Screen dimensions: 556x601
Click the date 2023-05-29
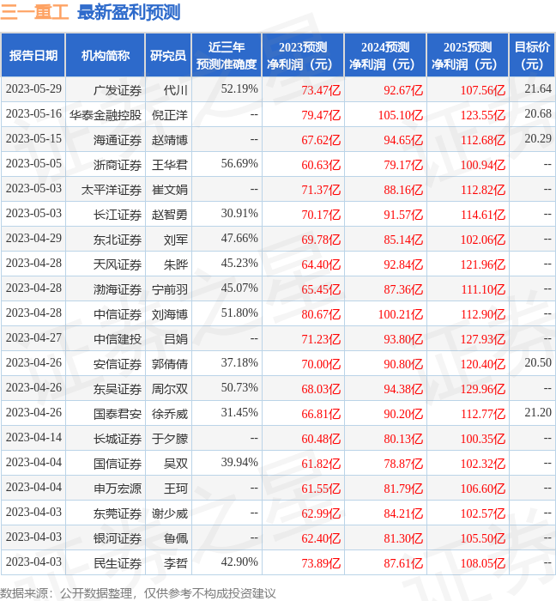[33, 89]
